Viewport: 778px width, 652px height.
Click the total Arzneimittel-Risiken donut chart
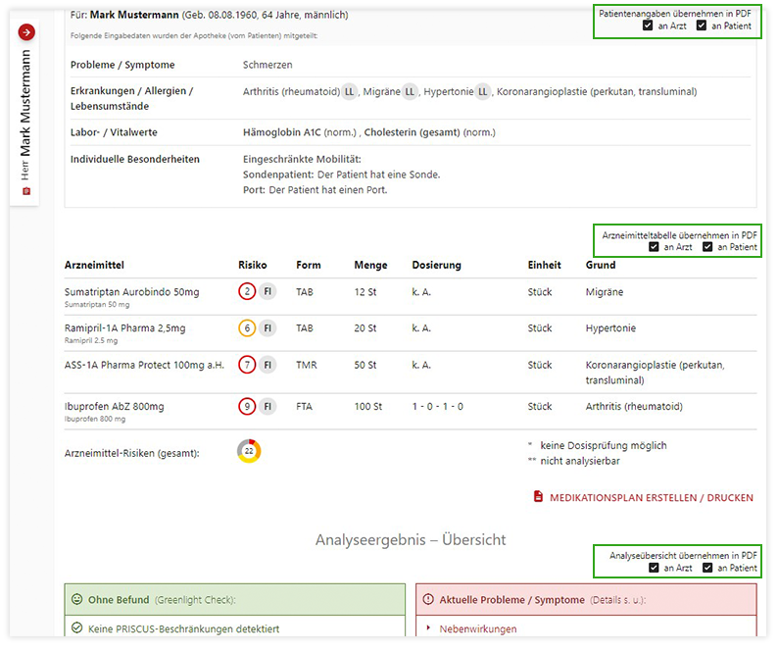(249, 451)
